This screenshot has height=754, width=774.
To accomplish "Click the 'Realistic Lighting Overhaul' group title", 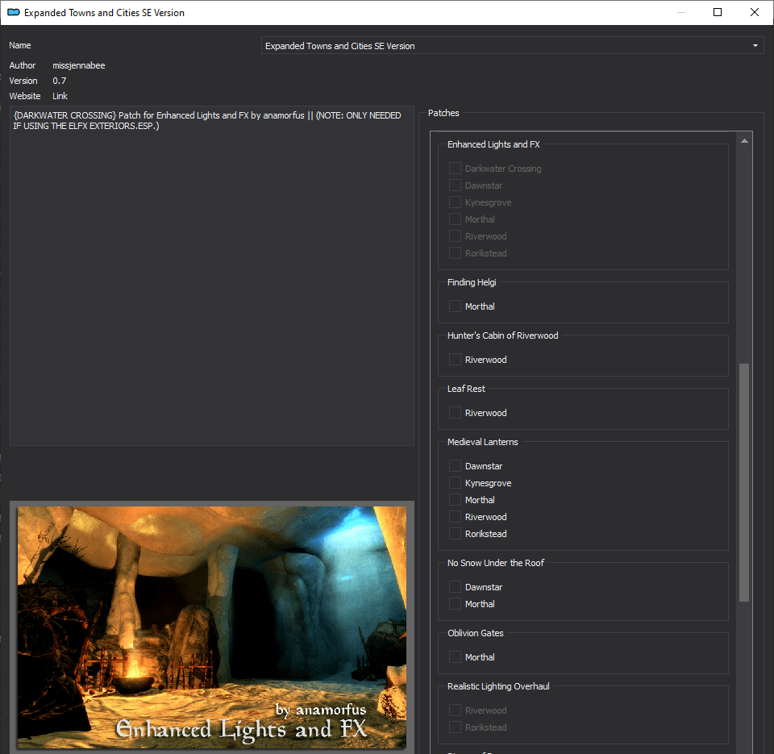I will pos(498,686).
